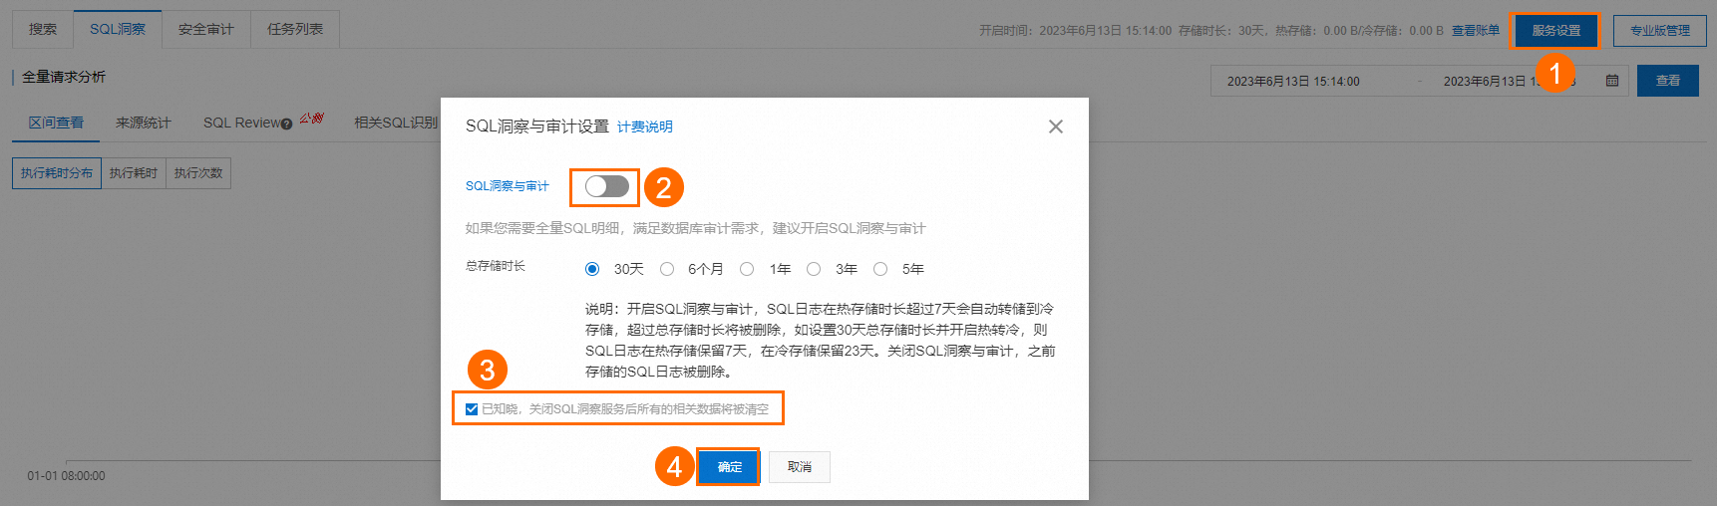The height and width of the screenshot is (506, 1717).
Task: Select the 来源统计 tab
Action: click(144, 123)
